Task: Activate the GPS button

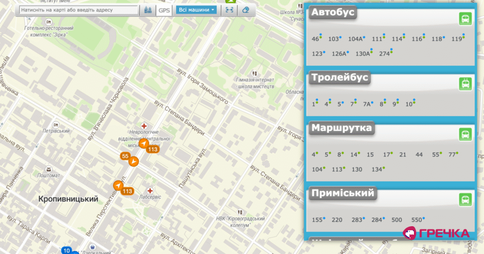Action: pyautogui.click(x=164, y=10)
